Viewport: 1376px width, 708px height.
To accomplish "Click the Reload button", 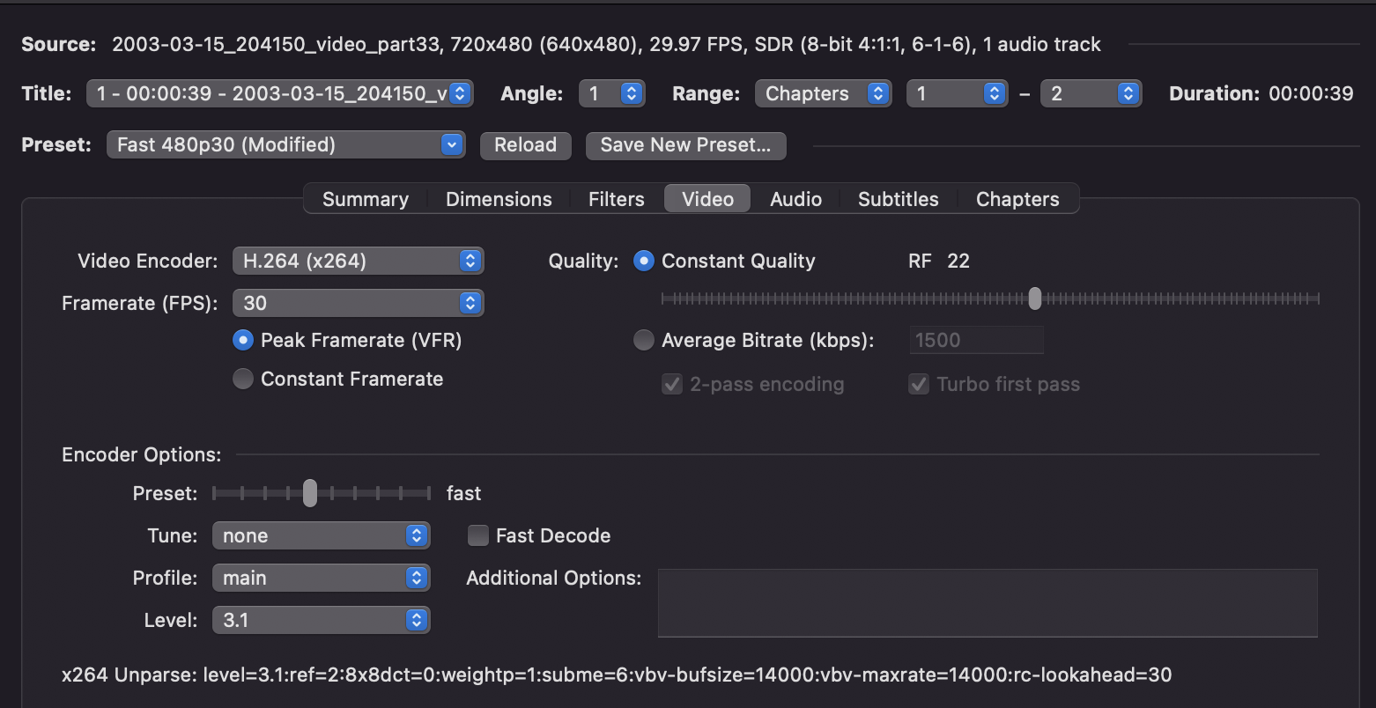I will tap(525, 145).
